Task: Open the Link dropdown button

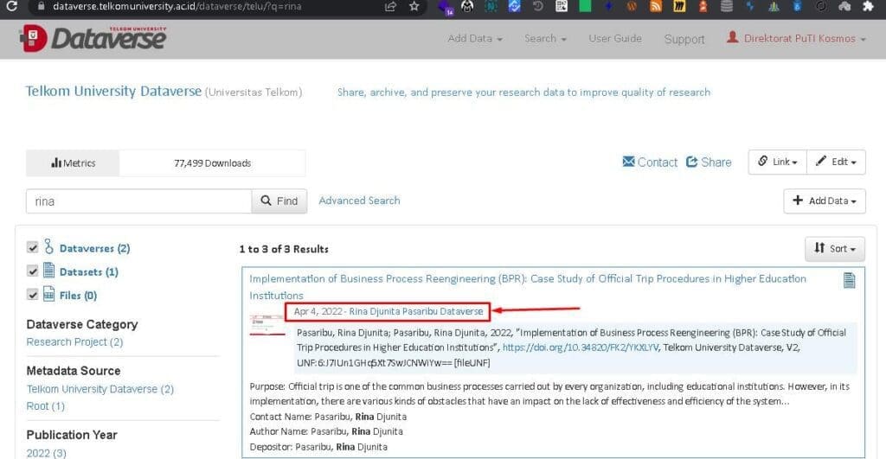Action: point(777,162)
